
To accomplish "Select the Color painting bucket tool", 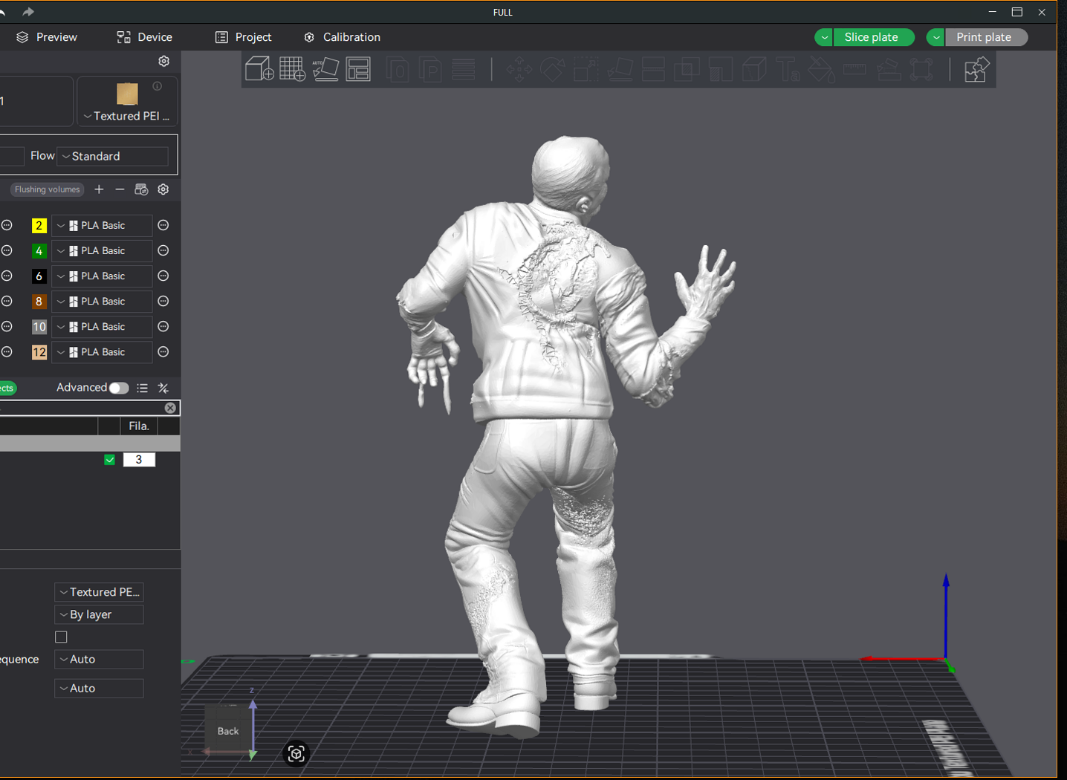I will [821, 70].
